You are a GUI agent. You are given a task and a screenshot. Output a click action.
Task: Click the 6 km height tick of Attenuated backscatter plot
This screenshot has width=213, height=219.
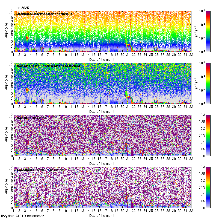pos(12,31)
